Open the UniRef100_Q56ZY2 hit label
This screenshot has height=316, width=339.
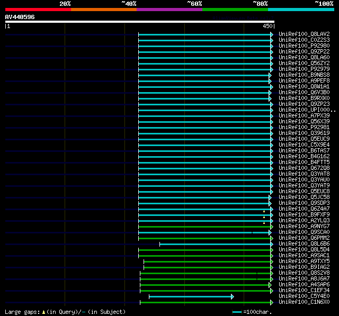pos(304,64)
